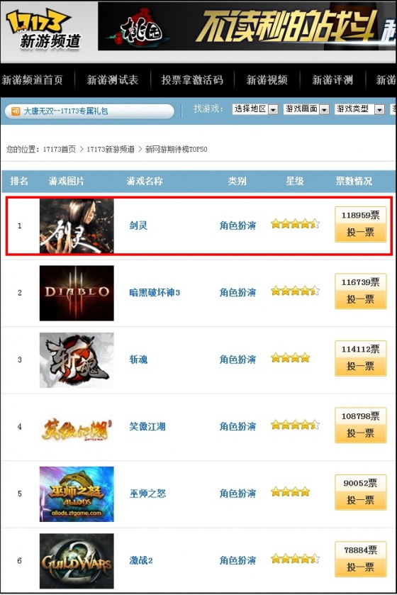Click the 巫师之怒 Allods thumbnail
The width and height of the screenshot is (397, 595).
pyautogui.click(x=77, y=494)
